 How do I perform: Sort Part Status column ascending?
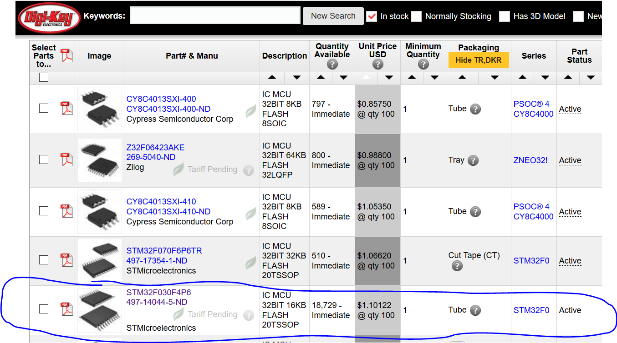(568, 78)
